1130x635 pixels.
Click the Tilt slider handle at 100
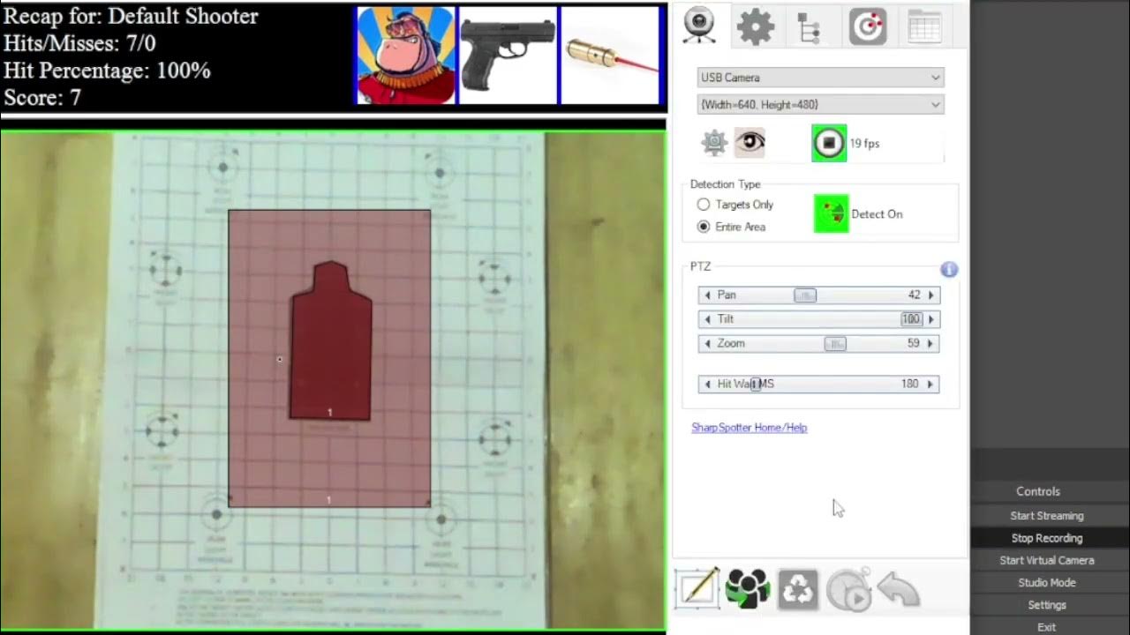point(911,319)
